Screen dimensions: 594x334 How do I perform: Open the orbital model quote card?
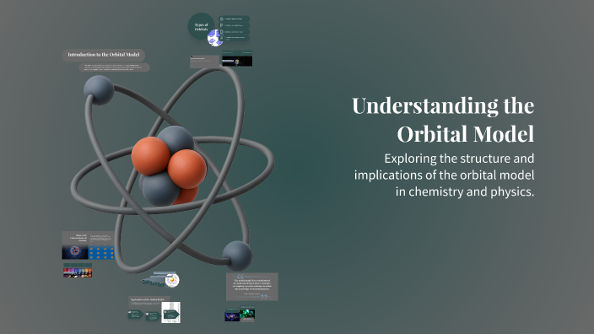pyautogui.click(x=252, y=287)
